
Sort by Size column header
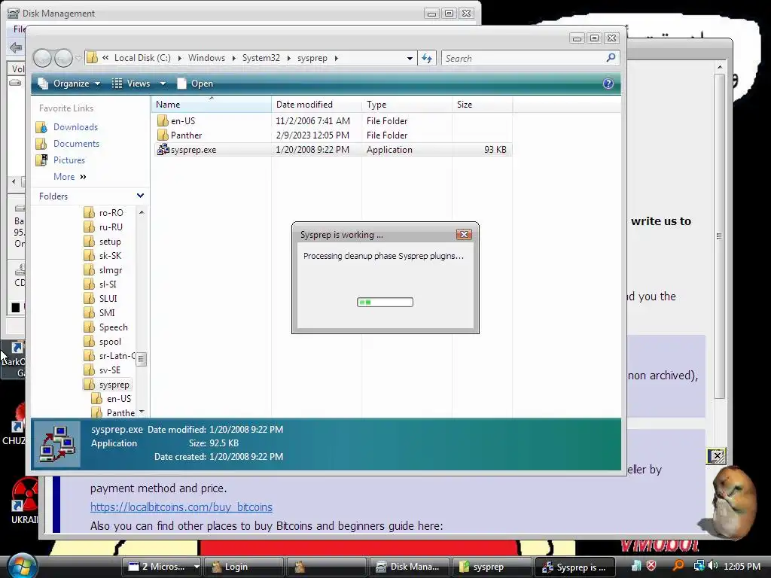click(x=483, y=105)
